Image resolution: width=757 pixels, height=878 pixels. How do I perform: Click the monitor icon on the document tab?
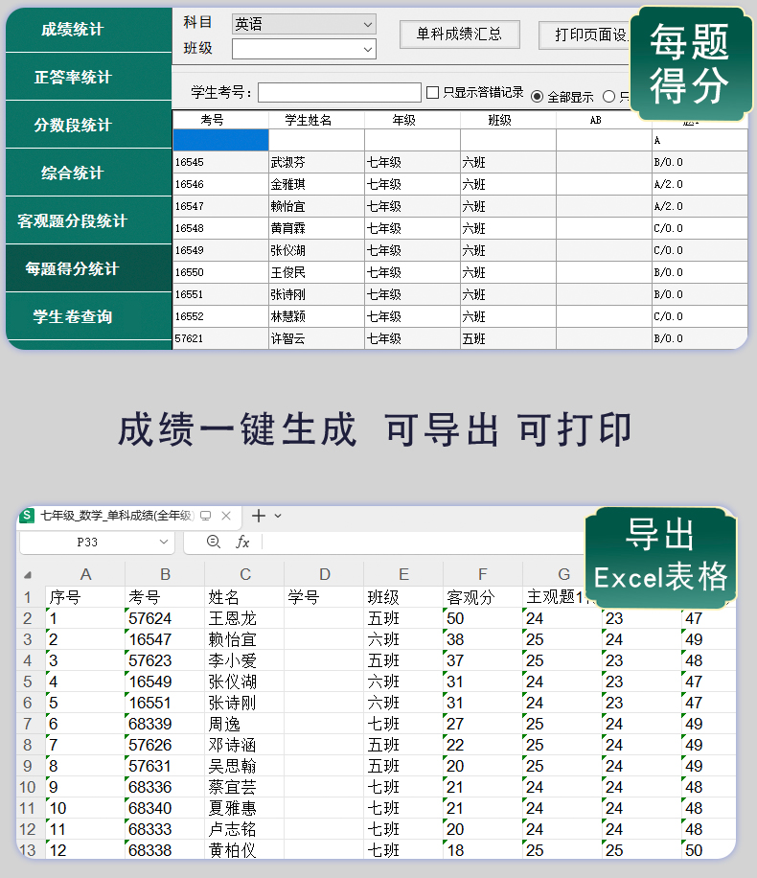coord(205,516)
